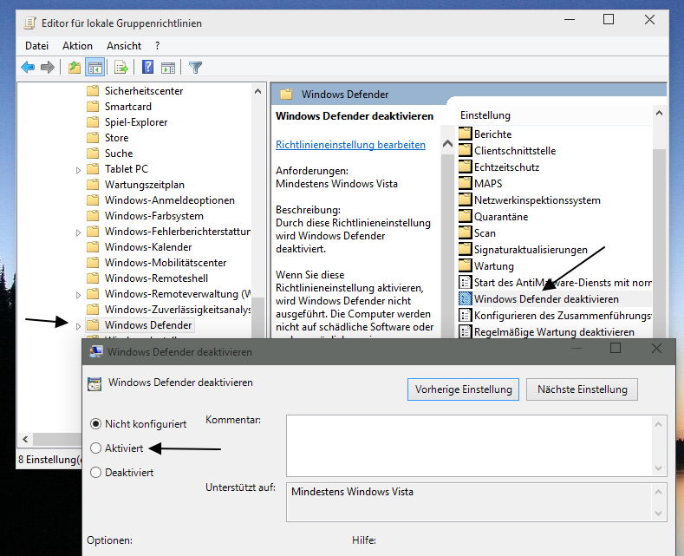Click the Sicherheitscenter folder icon in tree
The height and width of the screenshot is (556, 684).
[x=93, y=91]
